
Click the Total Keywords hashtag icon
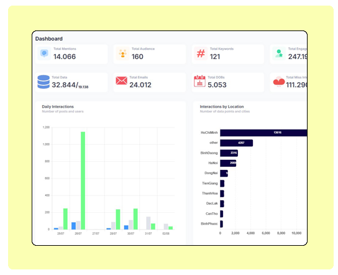(201, 54)
